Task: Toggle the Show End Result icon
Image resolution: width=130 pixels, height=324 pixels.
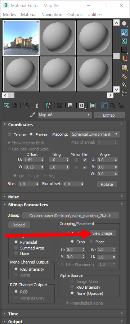Action: (x=104, y=105)
